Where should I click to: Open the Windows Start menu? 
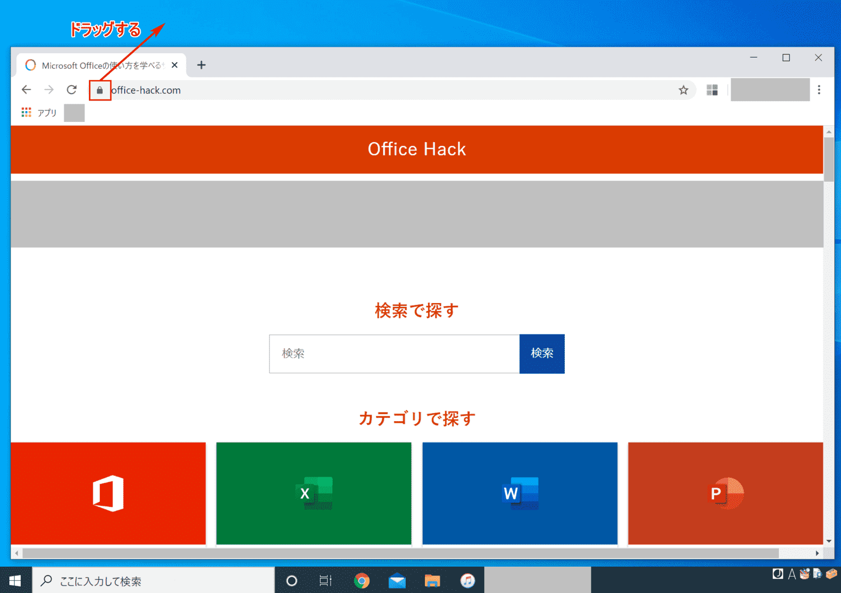(x=15, y=580)
